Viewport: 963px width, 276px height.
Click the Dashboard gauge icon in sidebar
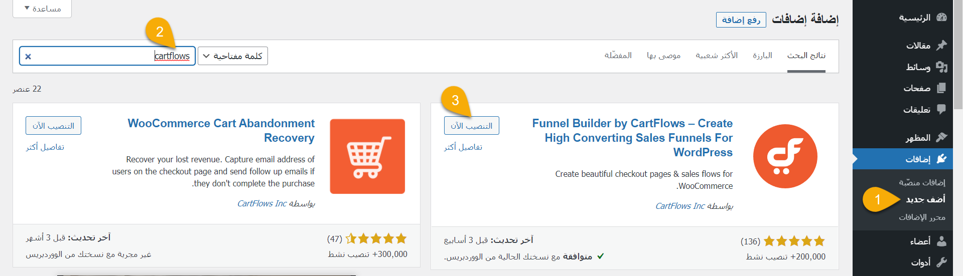tap(941, 18)
